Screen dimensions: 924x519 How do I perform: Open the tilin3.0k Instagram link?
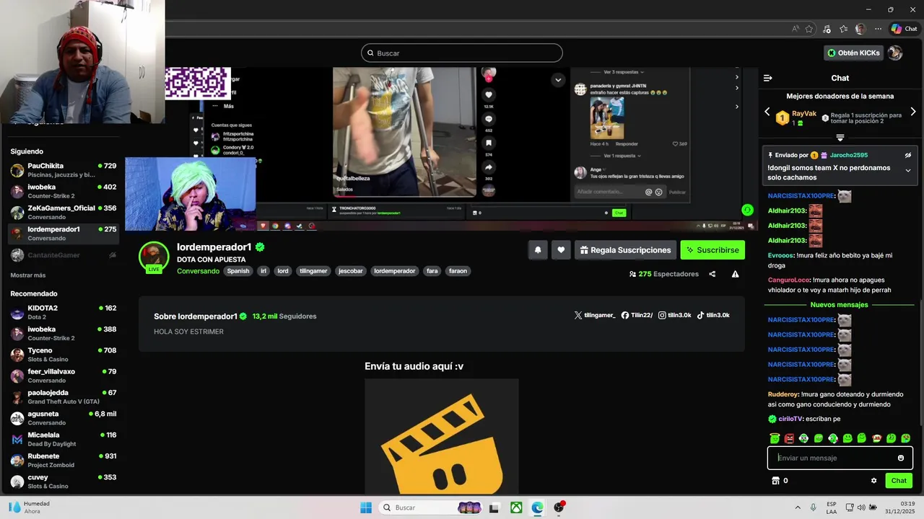tap(674, 315)
